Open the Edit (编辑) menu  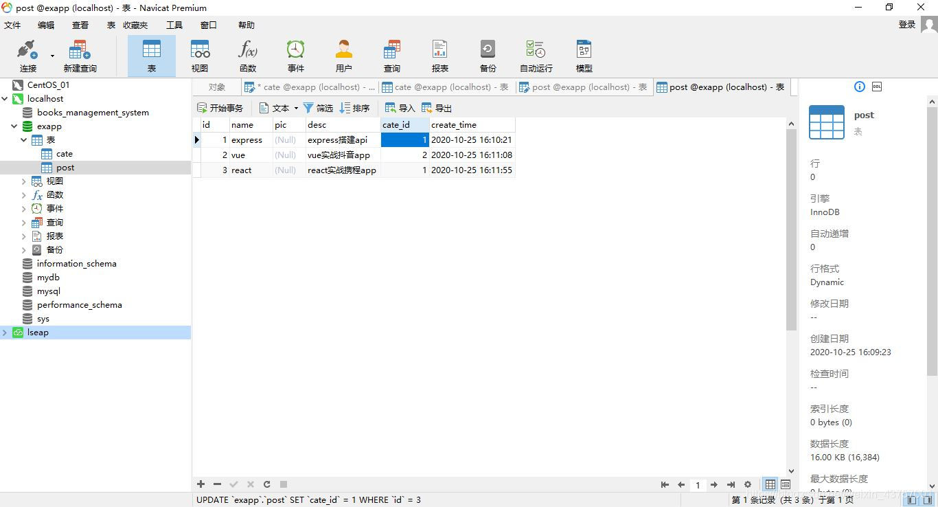pos(46,25)
